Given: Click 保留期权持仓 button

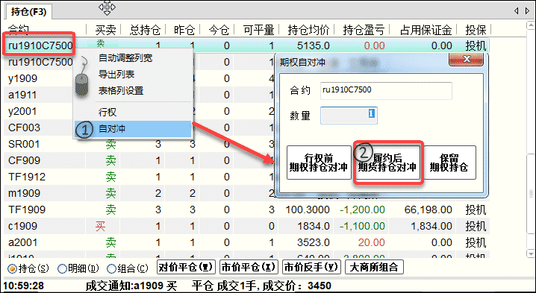Looking at the screenshot, I should click(449, 163).
